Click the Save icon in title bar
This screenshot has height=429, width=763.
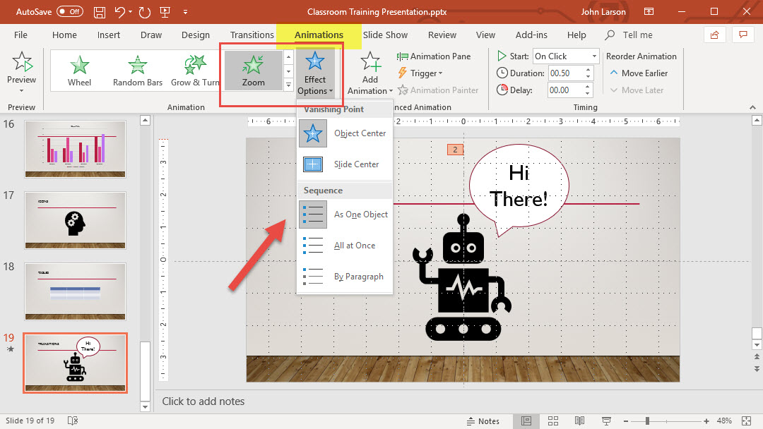click(100, 12)
